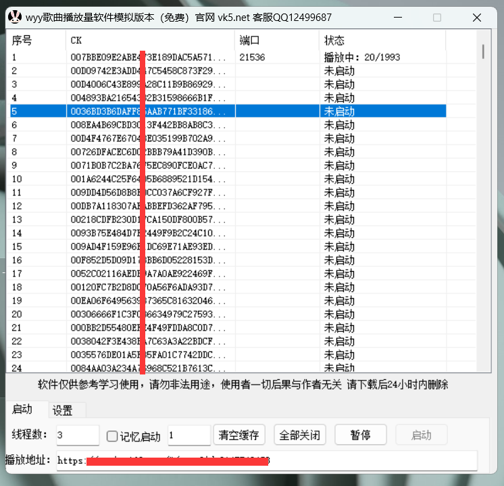504x486 pixels.
Task: Select row 22 starting 0038042F3E438
Action: pyautogui.click(x=228, y=341)
